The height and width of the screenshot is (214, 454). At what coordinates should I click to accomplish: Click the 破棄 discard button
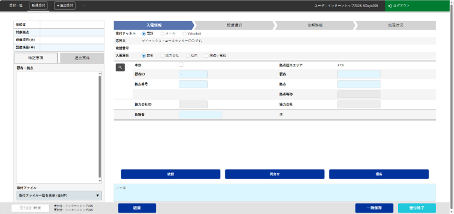pos(137,208)
